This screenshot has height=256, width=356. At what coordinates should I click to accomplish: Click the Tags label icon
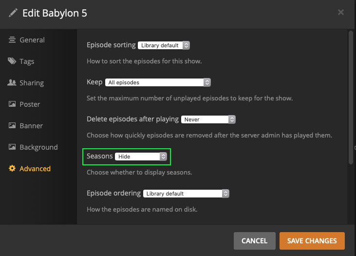click(12, 61)
